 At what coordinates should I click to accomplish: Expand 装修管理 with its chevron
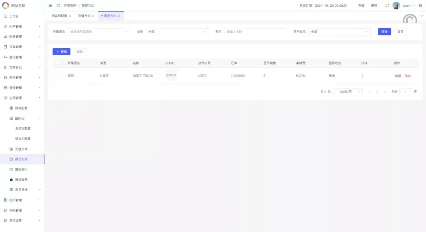(x=40, y=87)
